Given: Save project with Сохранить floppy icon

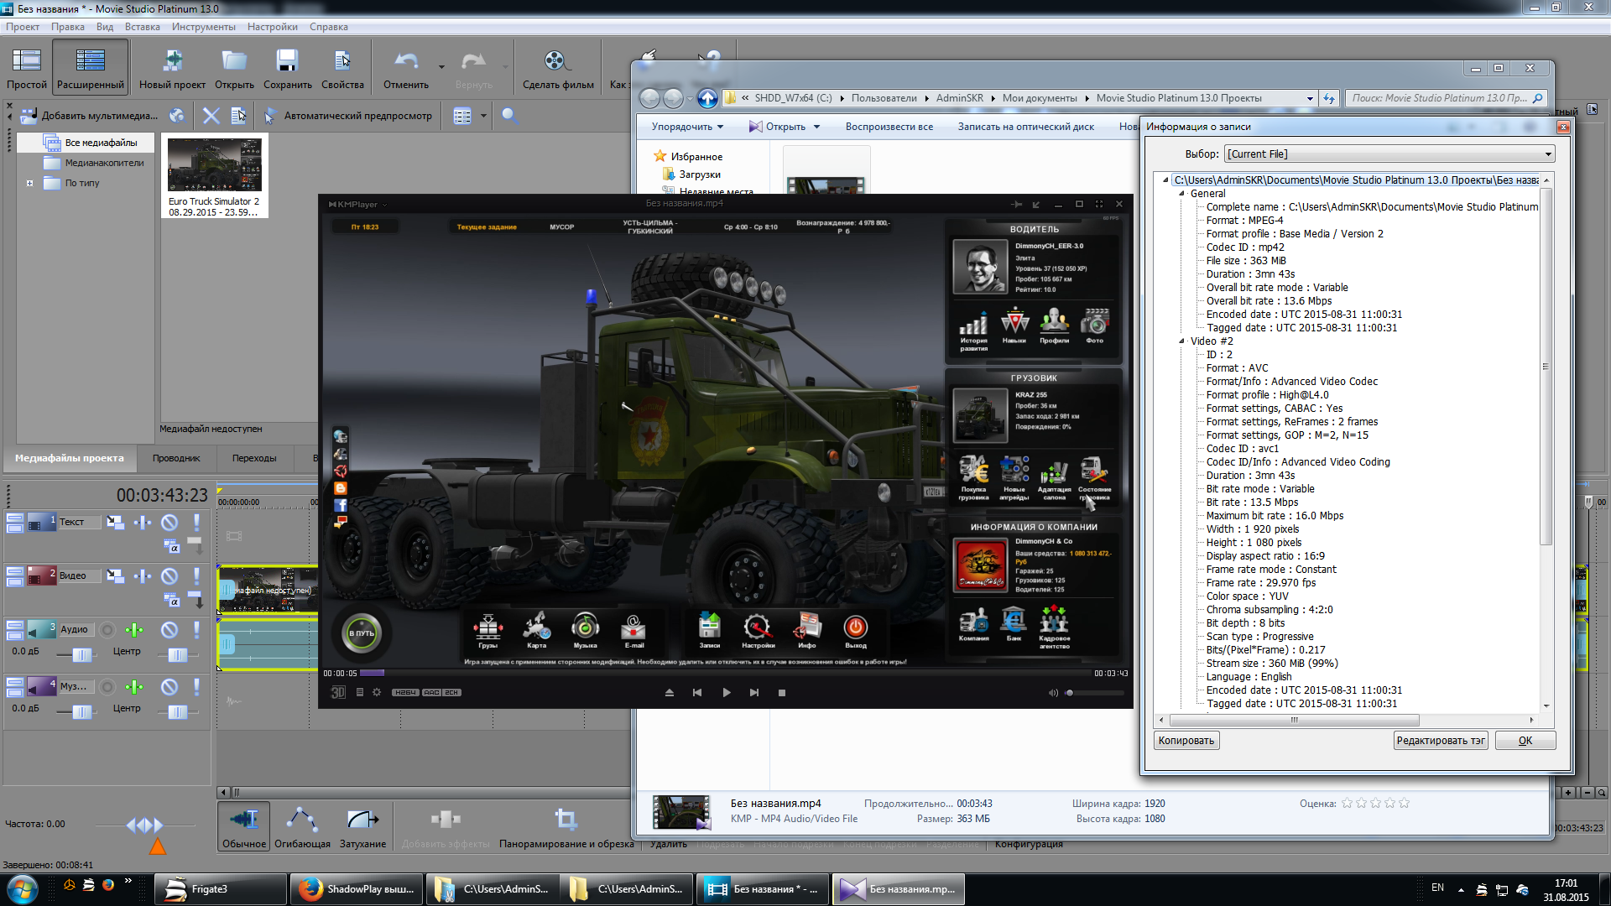Looking at the screenshot, I should [287, 61].
